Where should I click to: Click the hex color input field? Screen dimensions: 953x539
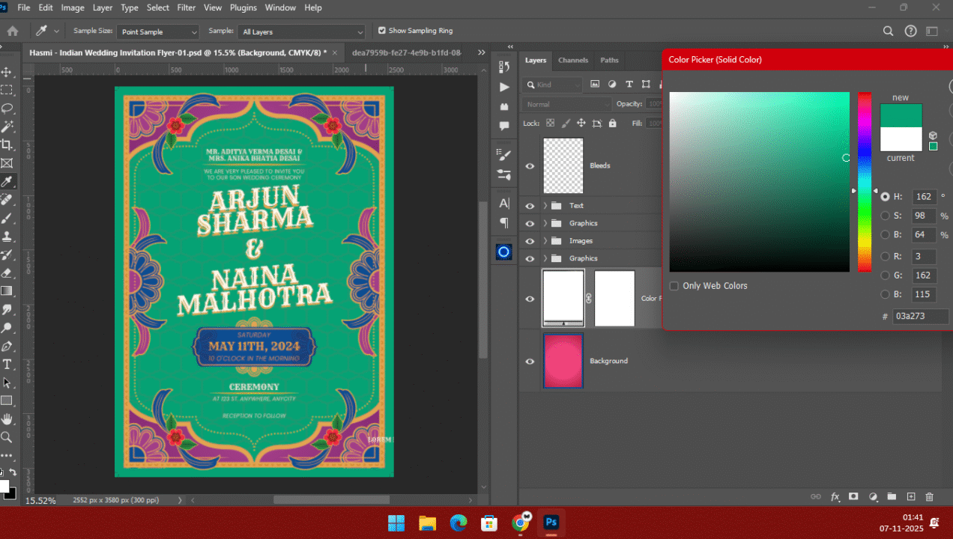point(919,317)
